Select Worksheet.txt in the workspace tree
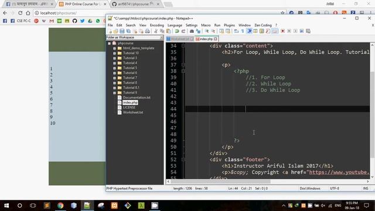The image size is (375, 211). (133, 112)
